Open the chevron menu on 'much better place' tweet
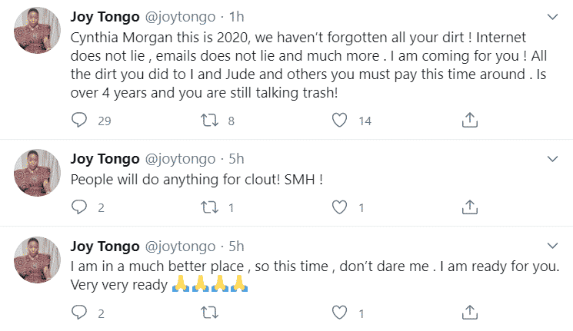The image size is (573, 331). (x=552, y=246)
